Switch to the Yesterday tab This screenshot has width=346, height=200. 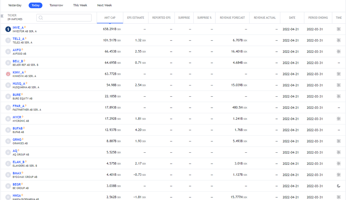point(15,5)
